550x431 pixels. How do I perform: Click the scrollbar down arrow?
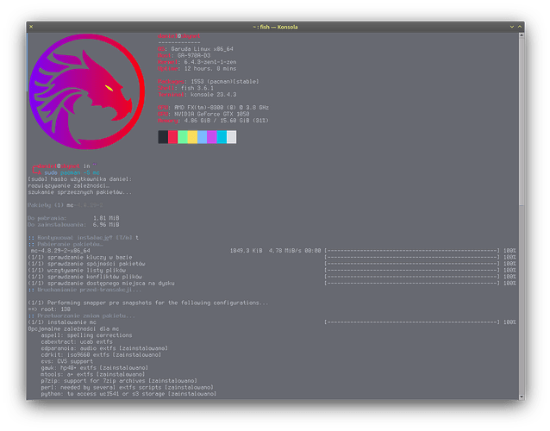(x=522, y=397)
